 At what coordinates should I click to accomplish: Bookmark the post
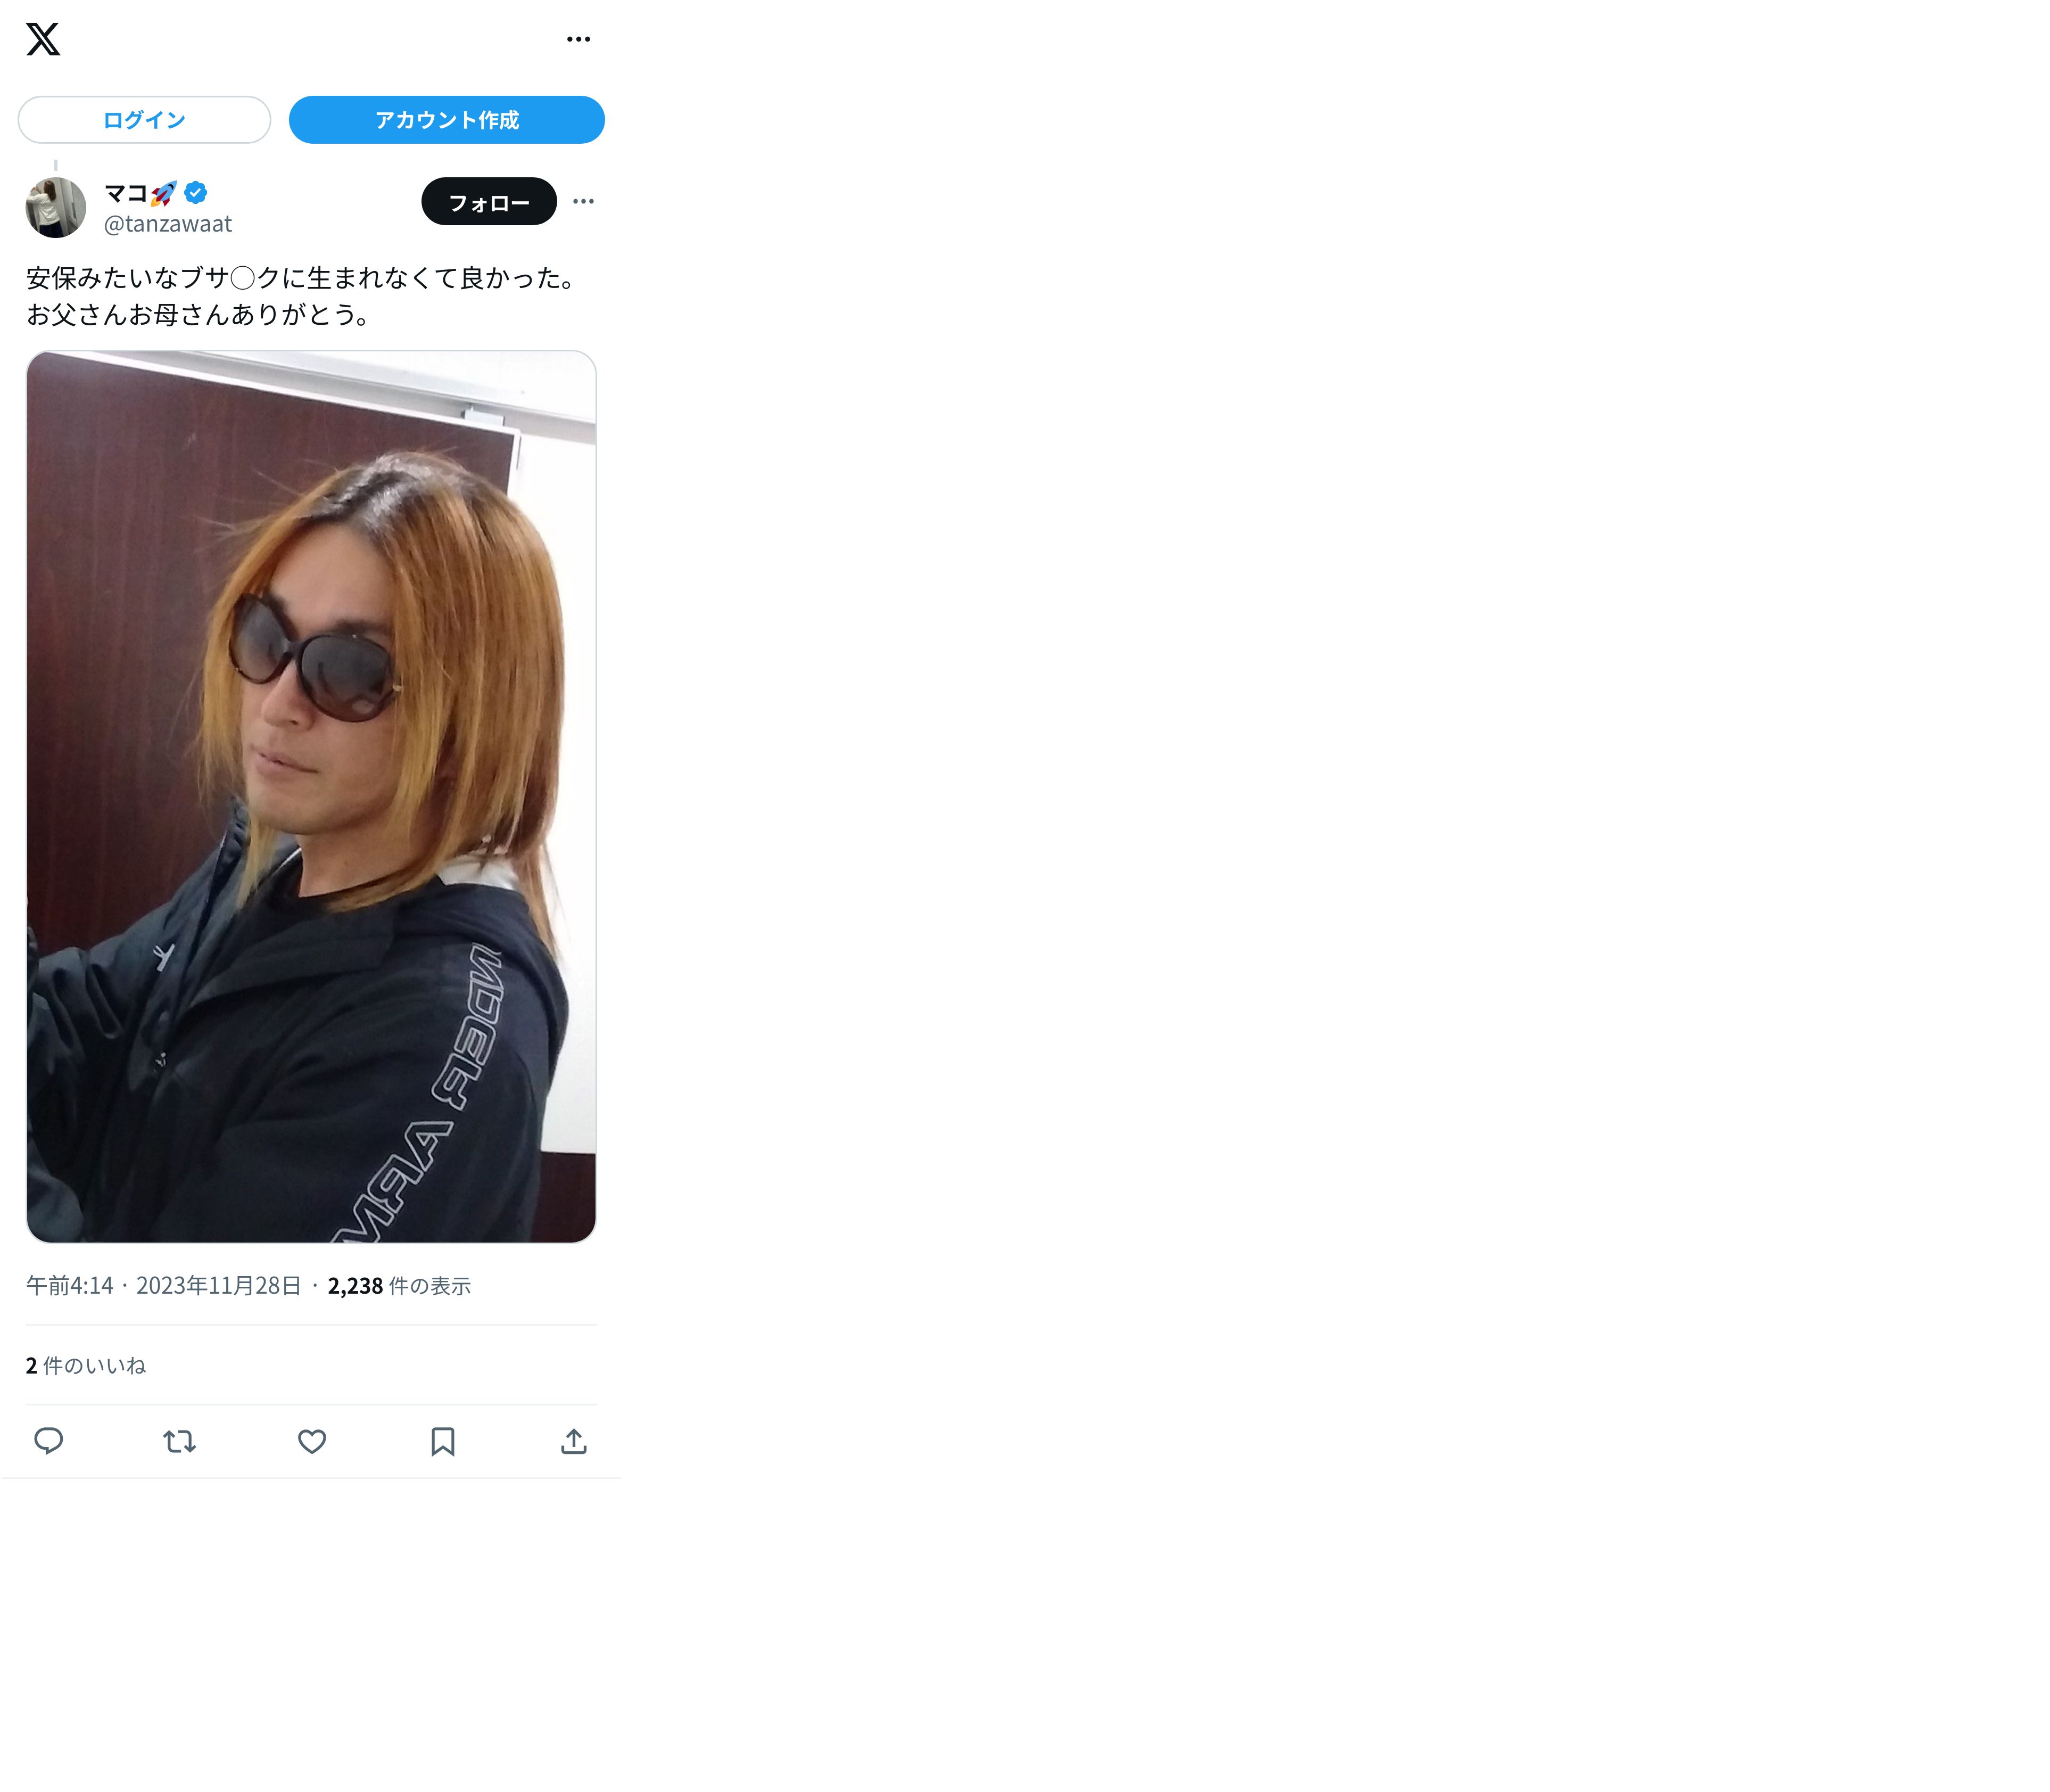coord(443,1441)
